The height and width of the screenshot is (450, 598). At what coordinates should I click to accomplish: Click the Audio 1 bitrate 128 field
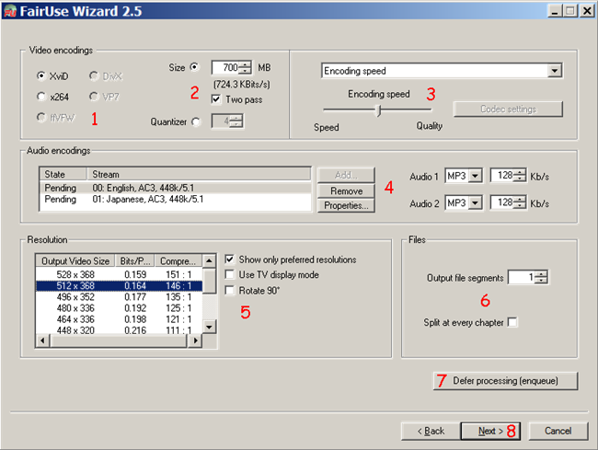(502, 176)
